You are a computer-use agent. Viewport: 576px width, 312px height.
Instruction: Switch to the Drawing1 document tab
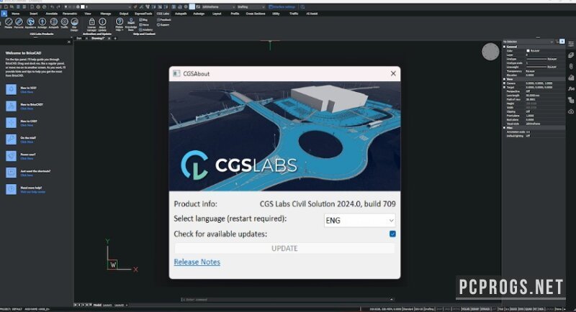pyautogui.click(x=98, y=38)
